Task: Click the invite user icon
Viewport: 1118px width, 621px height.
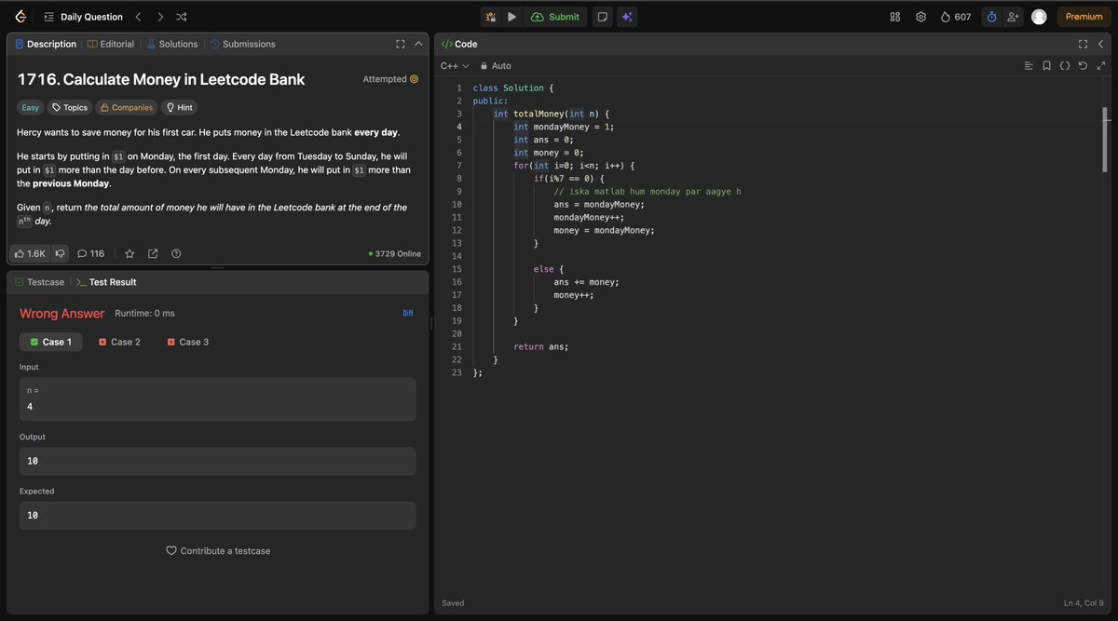Action: pos(1013,17)
